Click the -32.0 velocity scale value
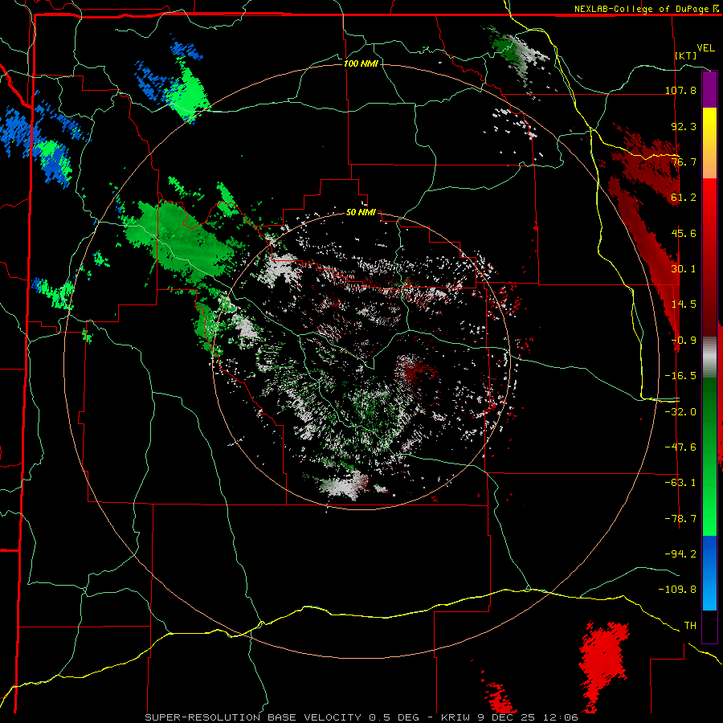This screenshot has width=723, height=723. tap(680, 412)
